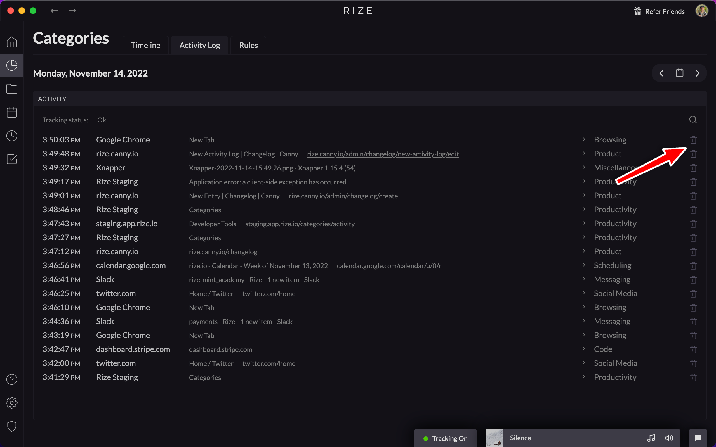Click the Tracking status Ok text
The image size is (716, 447).
click(102, 120)
